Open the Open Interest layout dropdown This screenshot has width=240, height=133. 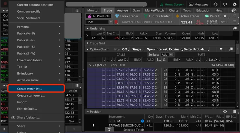pos(177,49)
